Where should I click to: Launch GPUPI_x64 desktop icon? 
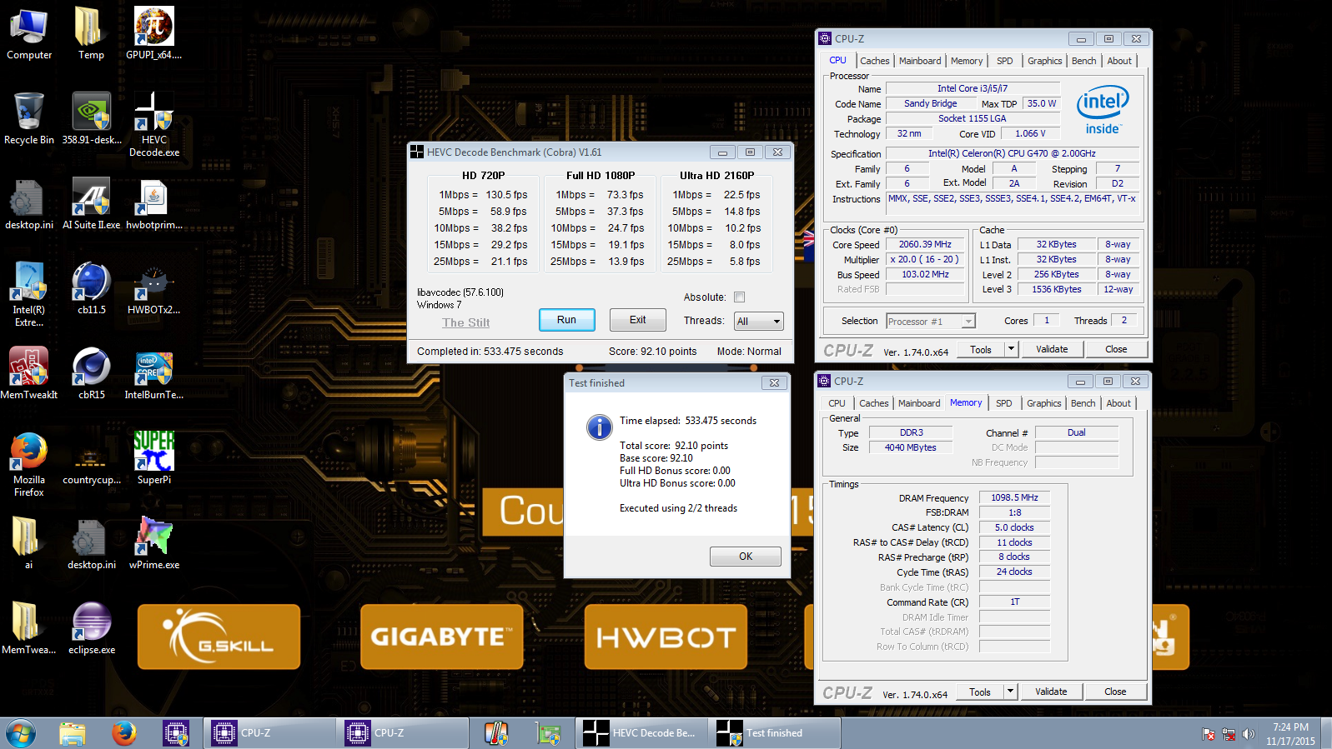coord(154,33)
